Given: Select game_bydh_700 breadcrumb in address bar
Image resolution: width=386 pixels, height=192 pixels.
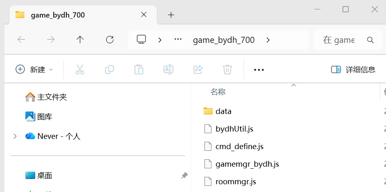Looking at the screenshot, I should click(223, 40).
